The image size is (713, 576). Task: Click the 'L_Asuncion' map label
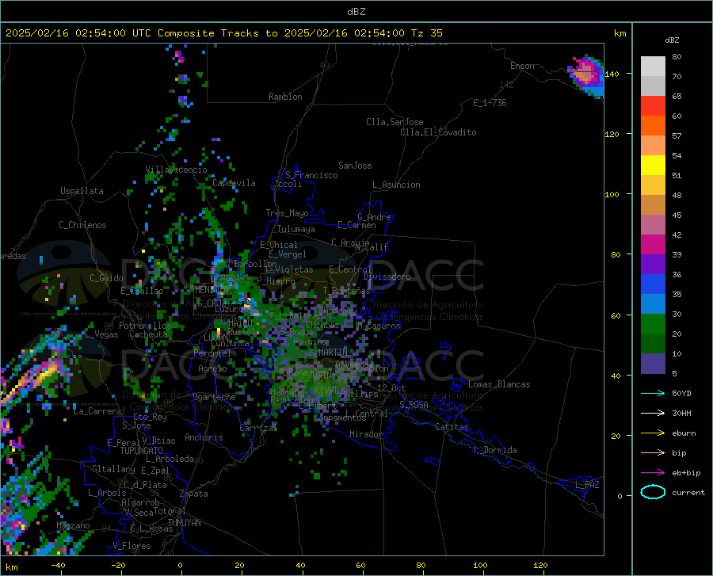tap(396, 185)
